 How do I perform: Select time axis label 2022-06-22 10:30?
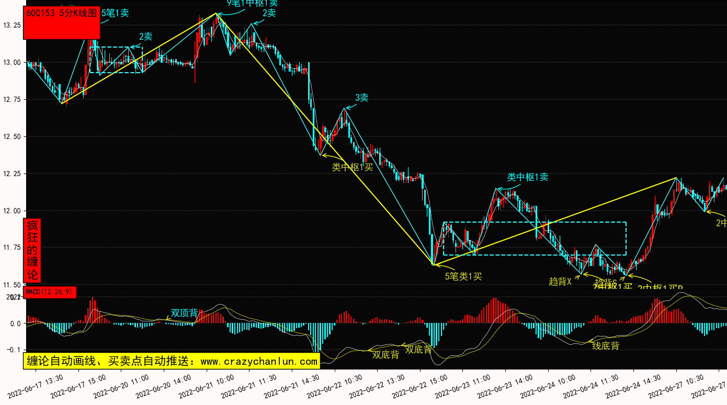(x=335, y=386)
